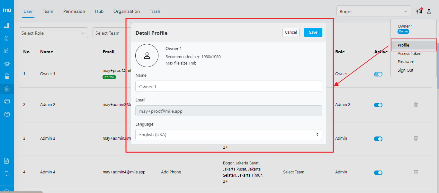Switch off active toggle for Admin 4
439x193 pixels.
click(x=378, y=172)
